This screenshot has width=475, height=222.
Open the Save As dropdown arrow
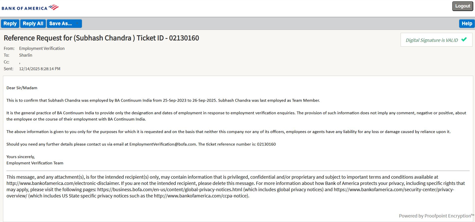pyautogui.click(x=77, y=24)
